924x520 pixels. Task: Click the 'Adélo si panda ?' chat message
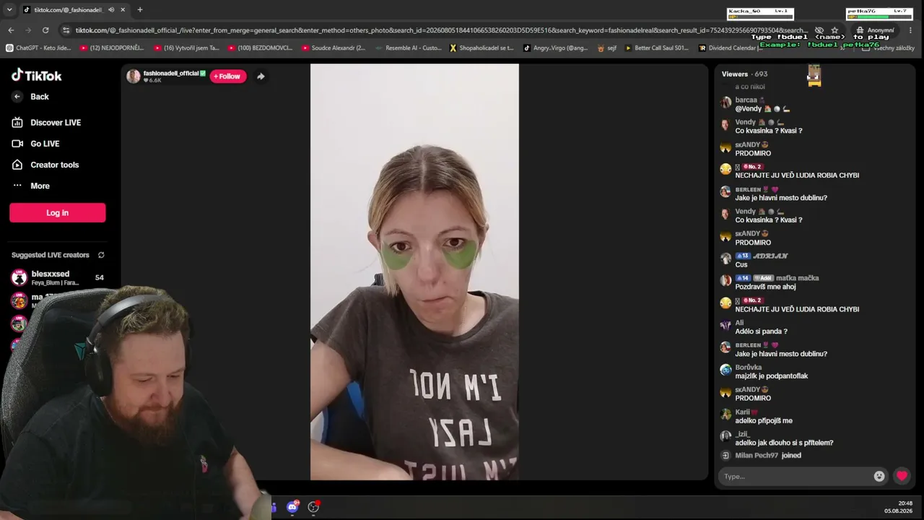[761, 331]
